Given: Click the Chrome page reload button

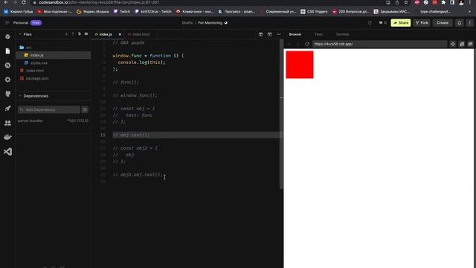Looking at the screenshot, I should (24, 2).
